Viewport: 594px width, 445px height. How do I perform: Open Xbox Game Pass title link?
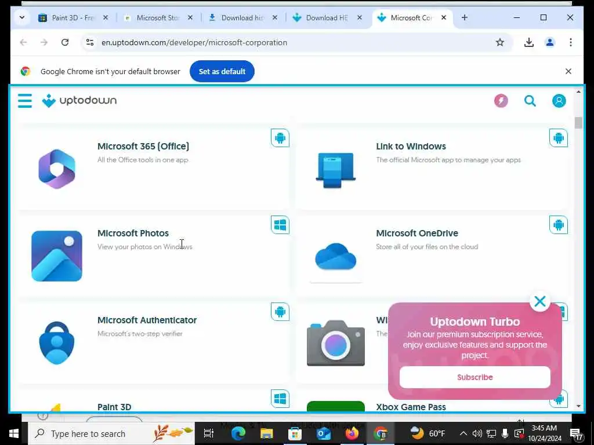(411, 407)
